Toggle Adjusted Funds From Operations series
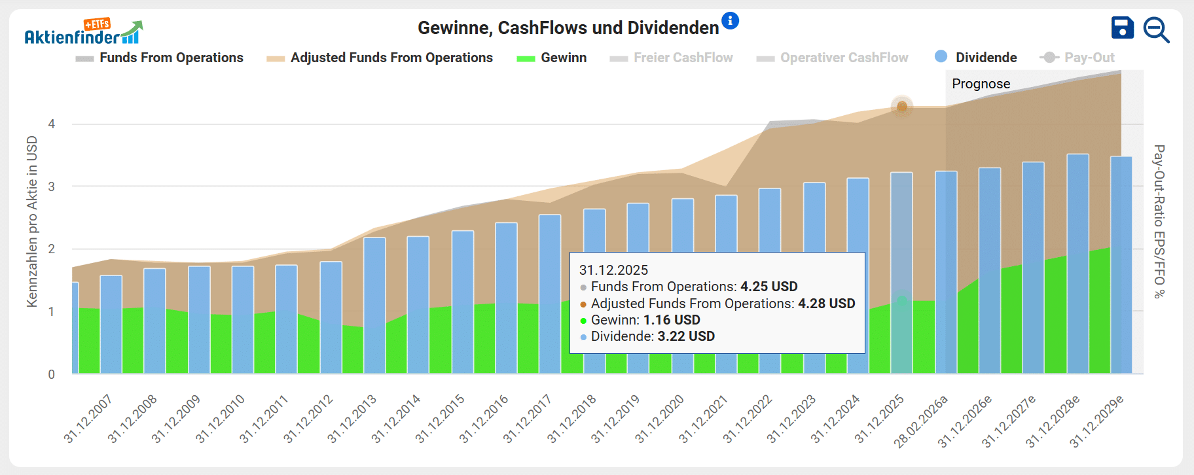The image size is (1194, 475). pos(391,58)
